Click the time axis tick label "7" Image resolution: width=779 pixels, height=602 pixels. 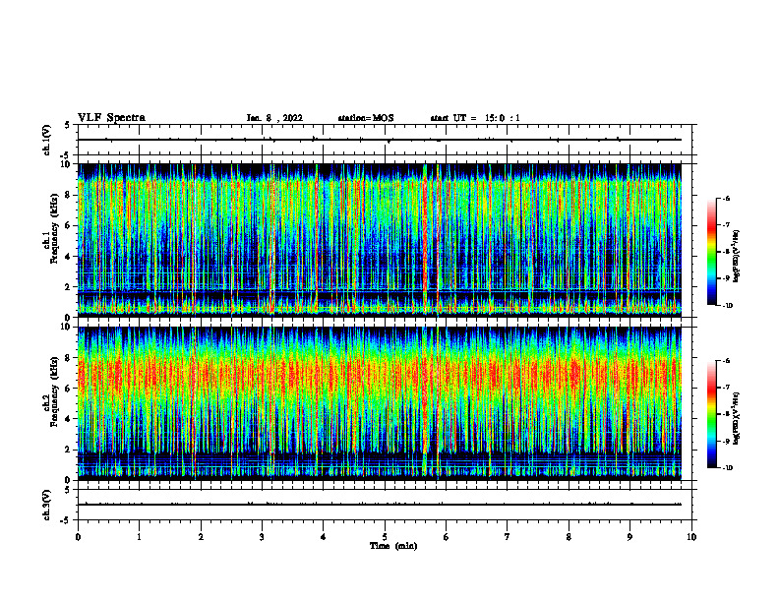[508, 537]
